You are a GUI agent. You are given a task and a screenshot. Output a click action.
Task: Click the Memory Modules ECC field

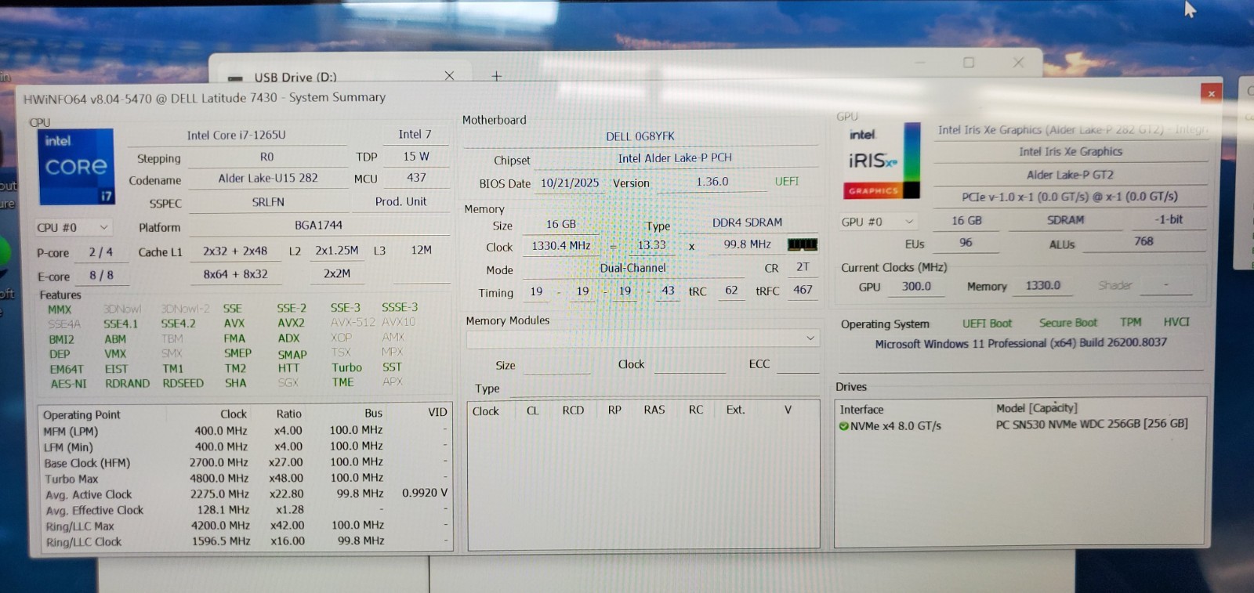(797, 364)
